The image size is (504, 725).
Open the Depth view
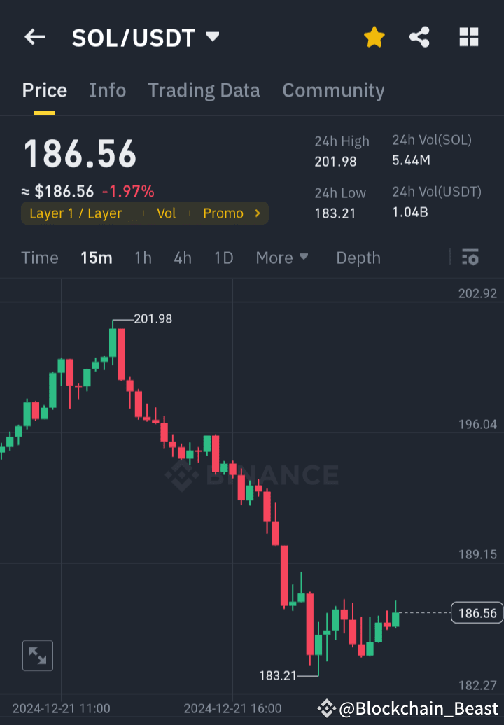click(x=358, y=258)
